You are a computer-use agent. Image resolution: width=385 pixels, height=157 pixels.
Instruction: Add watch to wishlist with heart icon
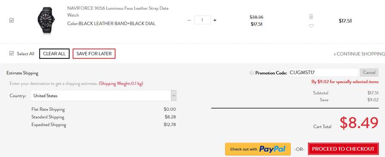(311, 26)
